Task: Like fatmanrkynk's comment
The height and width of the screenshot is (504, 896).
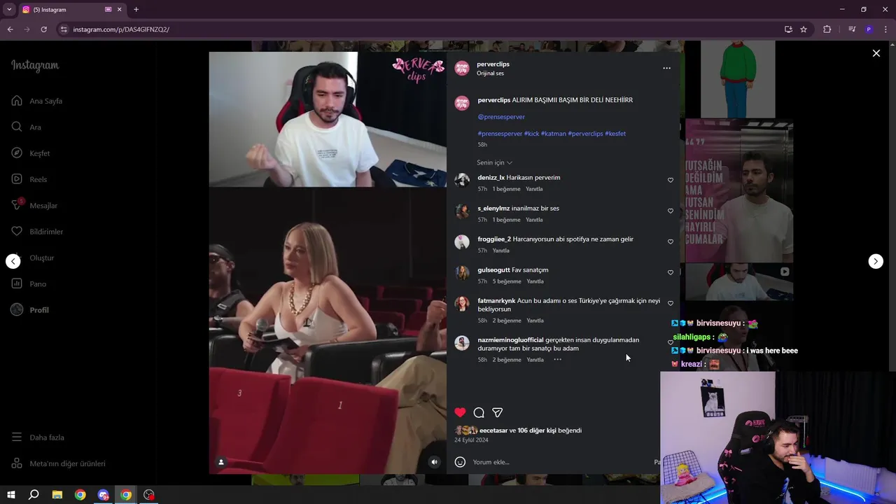Action: coord(671,303)
